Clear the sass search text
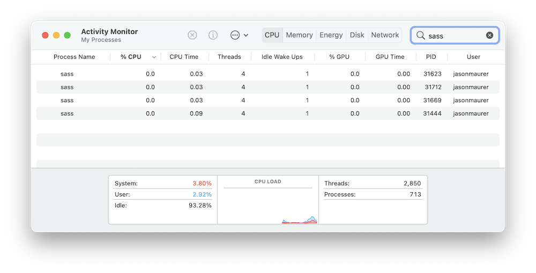This screenshot has width=536, height=273. click(x=489, y=35)
